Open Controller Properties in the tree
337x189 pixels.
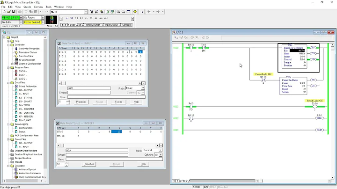(29, 49)
